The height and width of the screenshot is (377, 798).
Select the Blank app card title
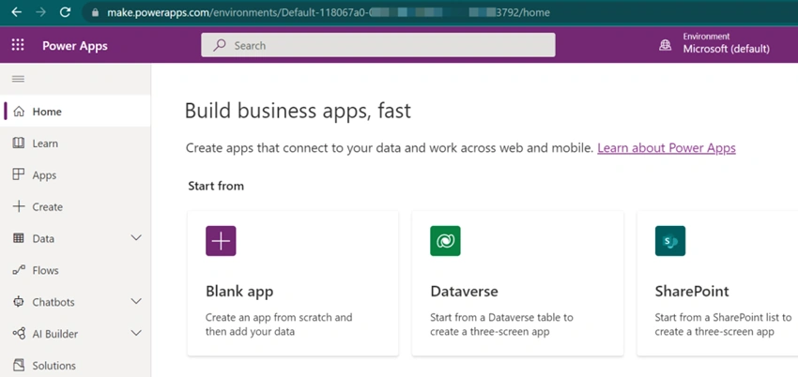click(x=239, y=291)
